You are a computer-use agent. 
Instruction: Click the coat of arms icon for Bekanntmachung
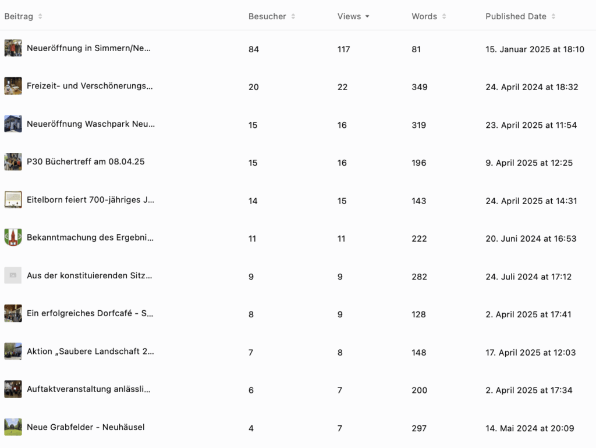click(x=13, y=238)
